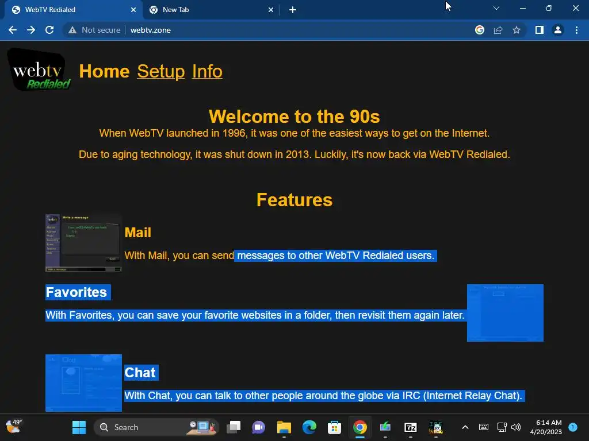Click the Favorites screenshot thumbnail
The height and width of the screenshot is (441, 589).
click(x=505, y=313)
